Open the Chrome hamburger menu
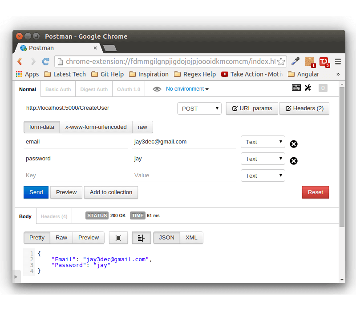The height and width of the screenshot is (311, 356). point(338,61)
